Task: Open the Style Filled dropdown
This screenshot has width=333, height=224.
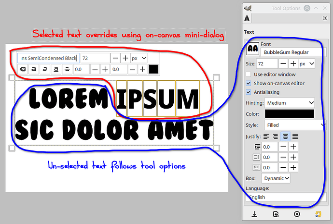Action: 295,125
